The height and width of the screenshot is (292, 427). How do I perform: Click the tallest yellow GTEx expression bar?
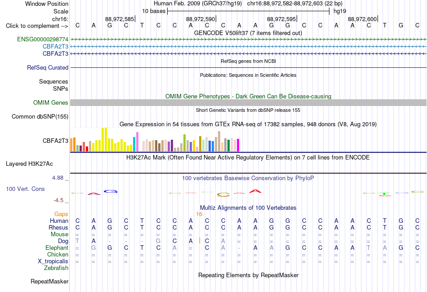(106, 140)
